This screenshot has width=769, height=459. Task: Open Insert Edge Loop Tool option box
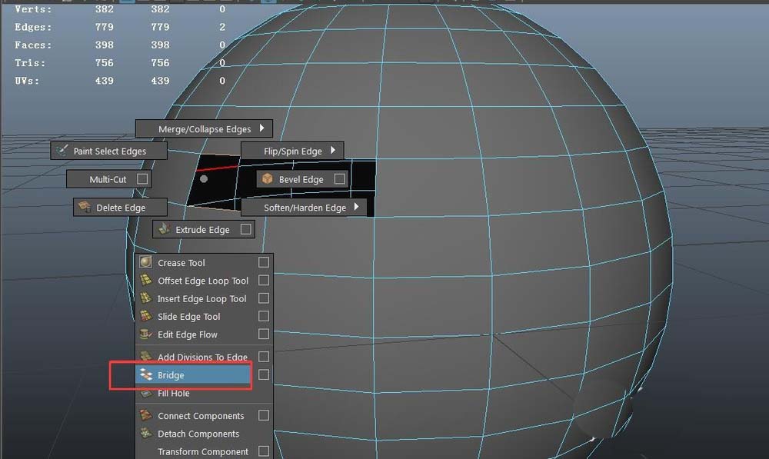click(x=263, y=298)
